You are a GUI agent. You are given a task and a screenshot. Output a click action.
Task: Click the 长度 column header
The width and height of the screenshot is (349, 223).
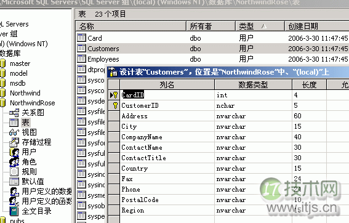[310, 84]
